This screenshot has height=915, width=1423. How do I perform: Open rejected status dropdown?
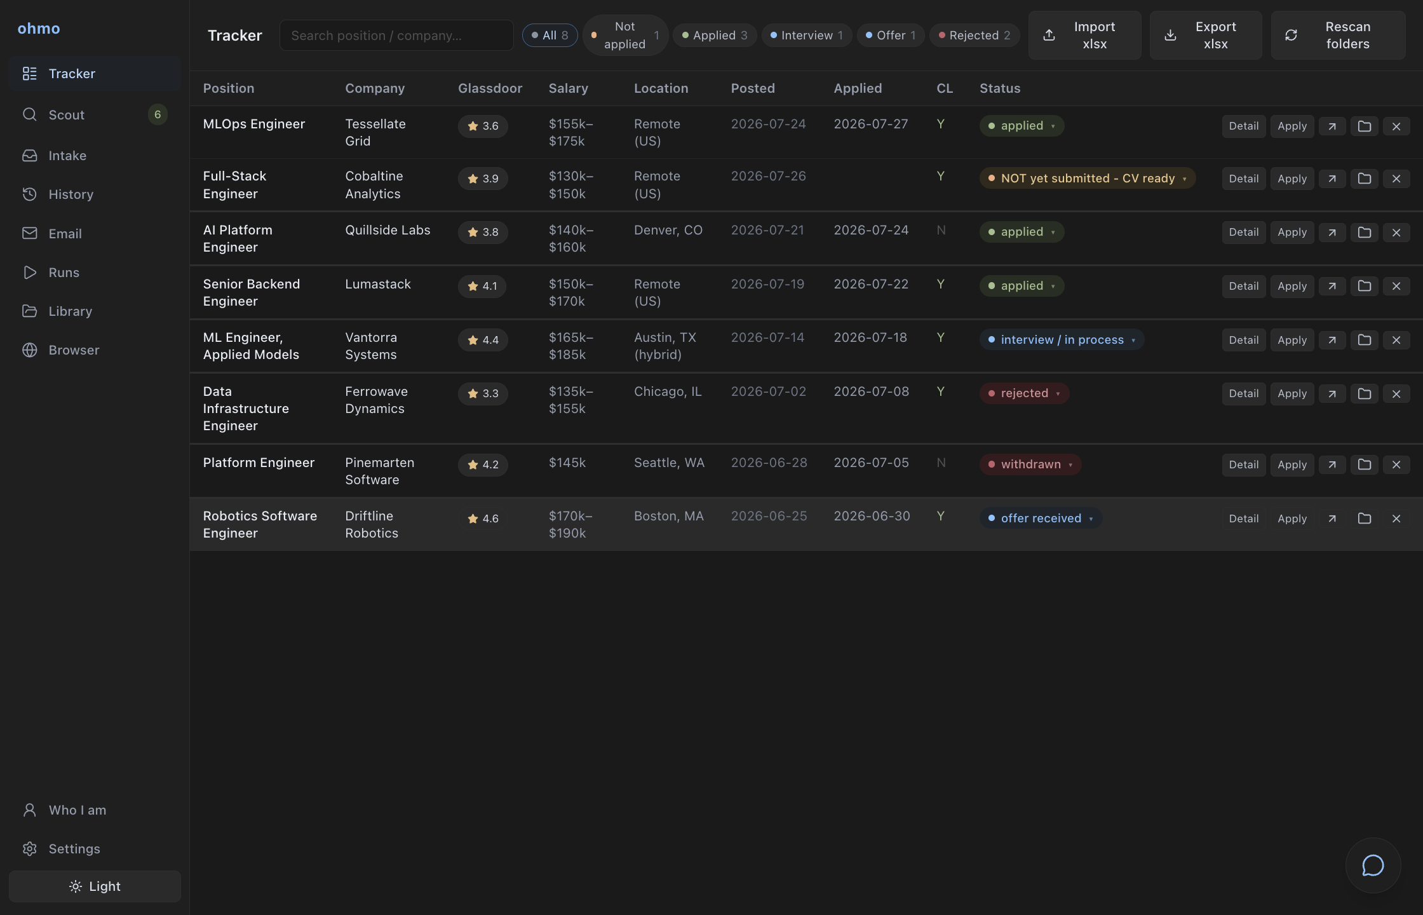point(1024,393)
